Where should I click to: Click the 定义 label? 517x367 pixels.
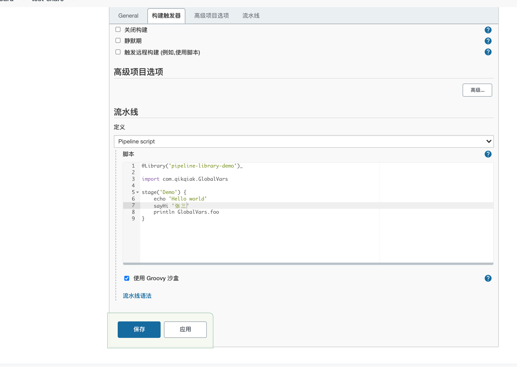[x=119, y=127]
